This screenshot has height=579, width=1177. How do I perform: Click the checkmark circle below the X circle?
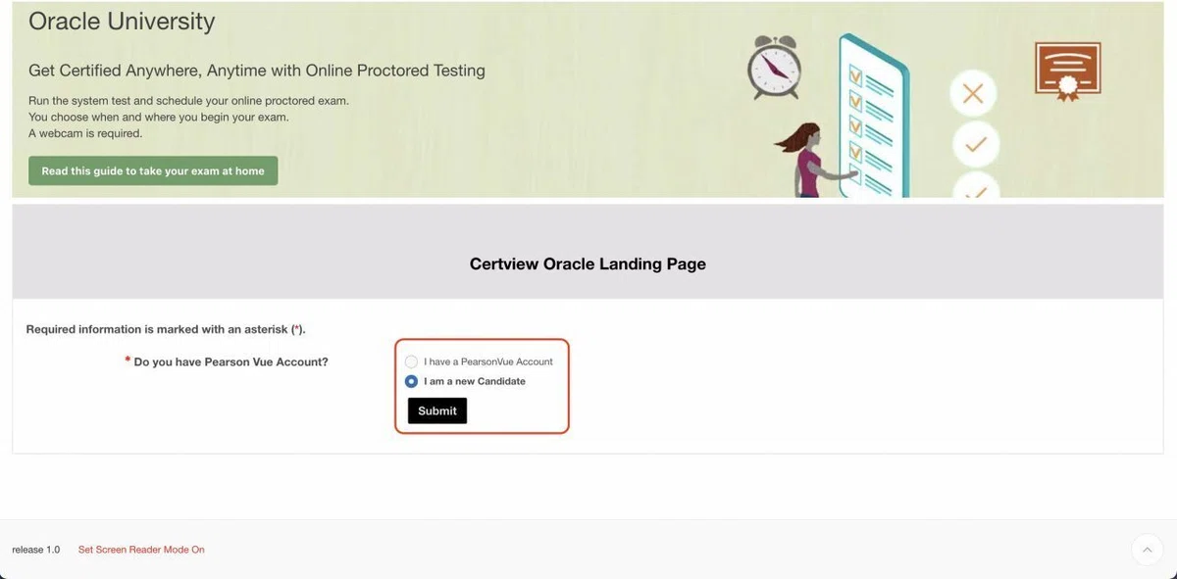coord(975,145)
